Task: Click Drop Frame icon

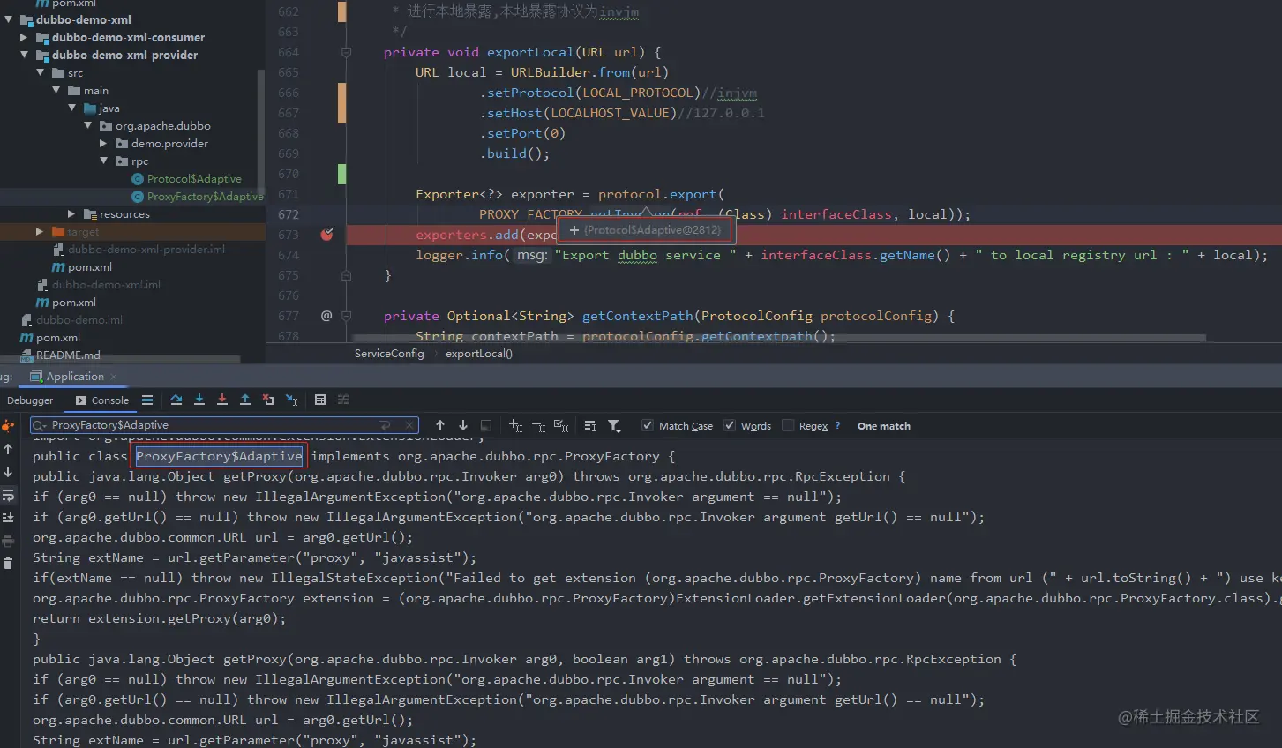Action: click(x=268, y=400)
